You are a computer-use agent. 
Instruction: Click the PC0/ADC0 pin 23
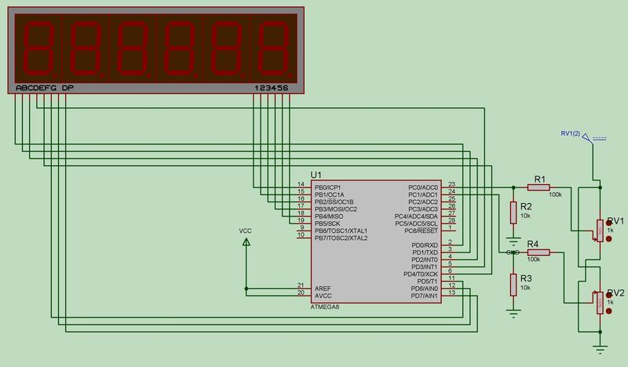tap(449, 187)
